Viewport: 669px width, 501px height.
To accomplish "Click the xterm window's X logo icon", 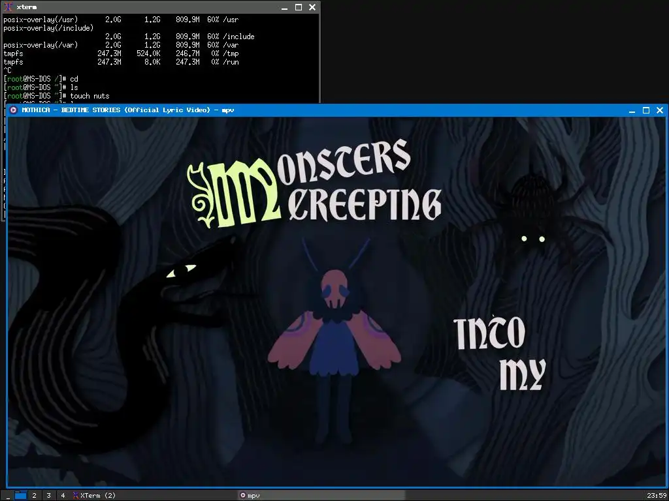I will coord(8,7).
